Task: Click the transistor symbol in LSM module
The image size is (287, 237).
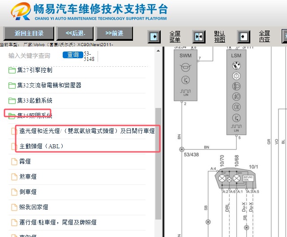Action: pos(236,118)
